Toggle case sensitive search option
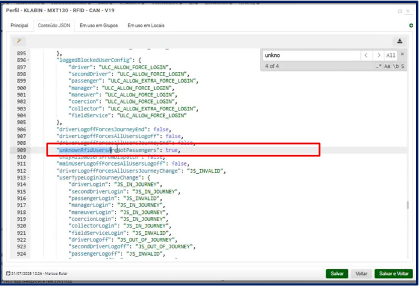 386,66
